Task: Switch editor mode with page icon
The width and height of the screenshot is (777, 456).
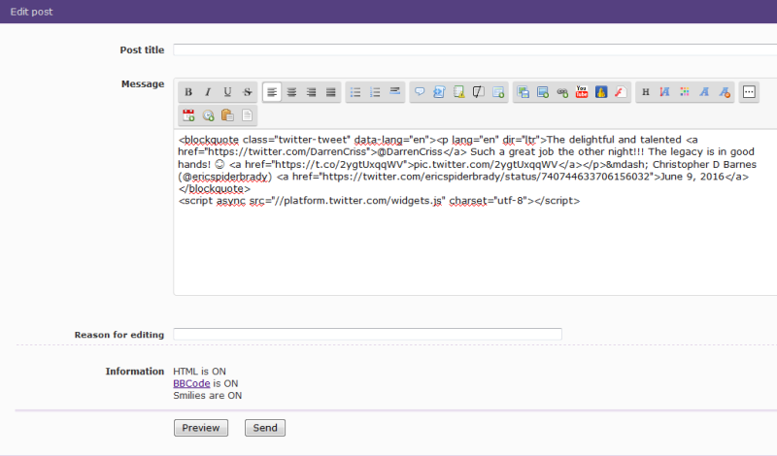Action: coord(248,115)
